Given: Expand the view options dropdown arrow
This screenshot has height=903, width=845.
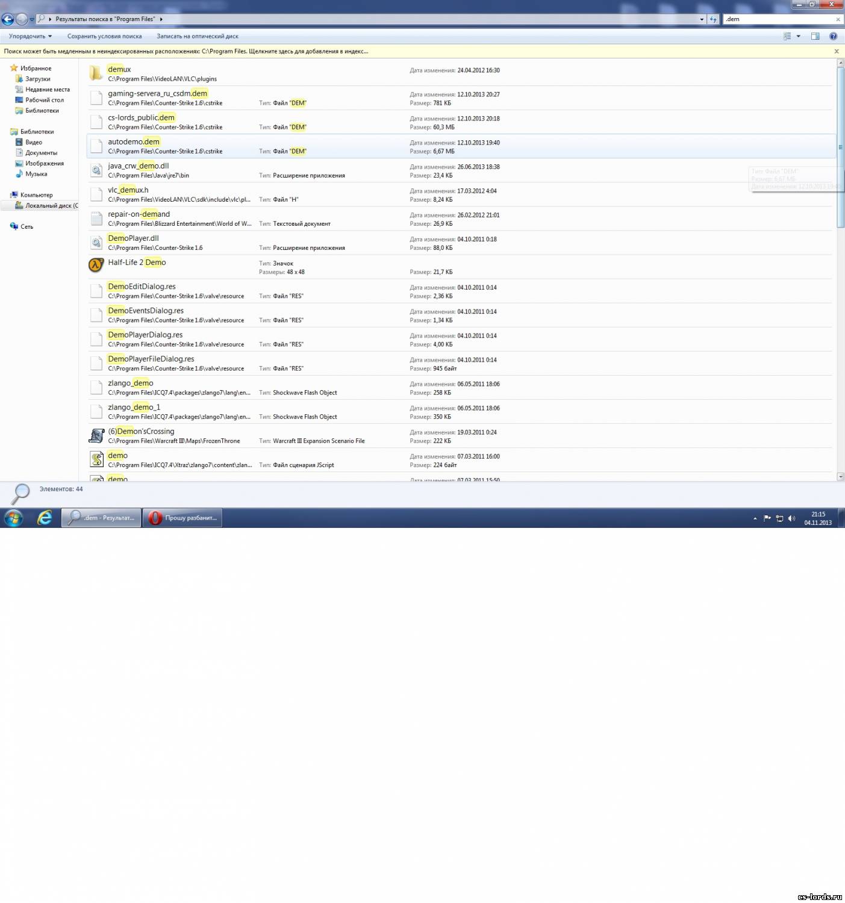Looking at the screenshot, I should coord(799,36).
